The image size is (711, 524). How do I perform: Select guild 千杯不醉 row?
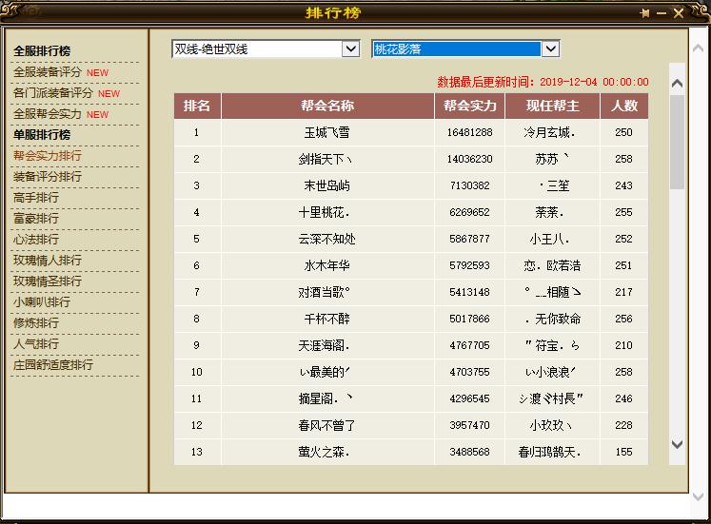pyautogui.click(x=411, y=319)
